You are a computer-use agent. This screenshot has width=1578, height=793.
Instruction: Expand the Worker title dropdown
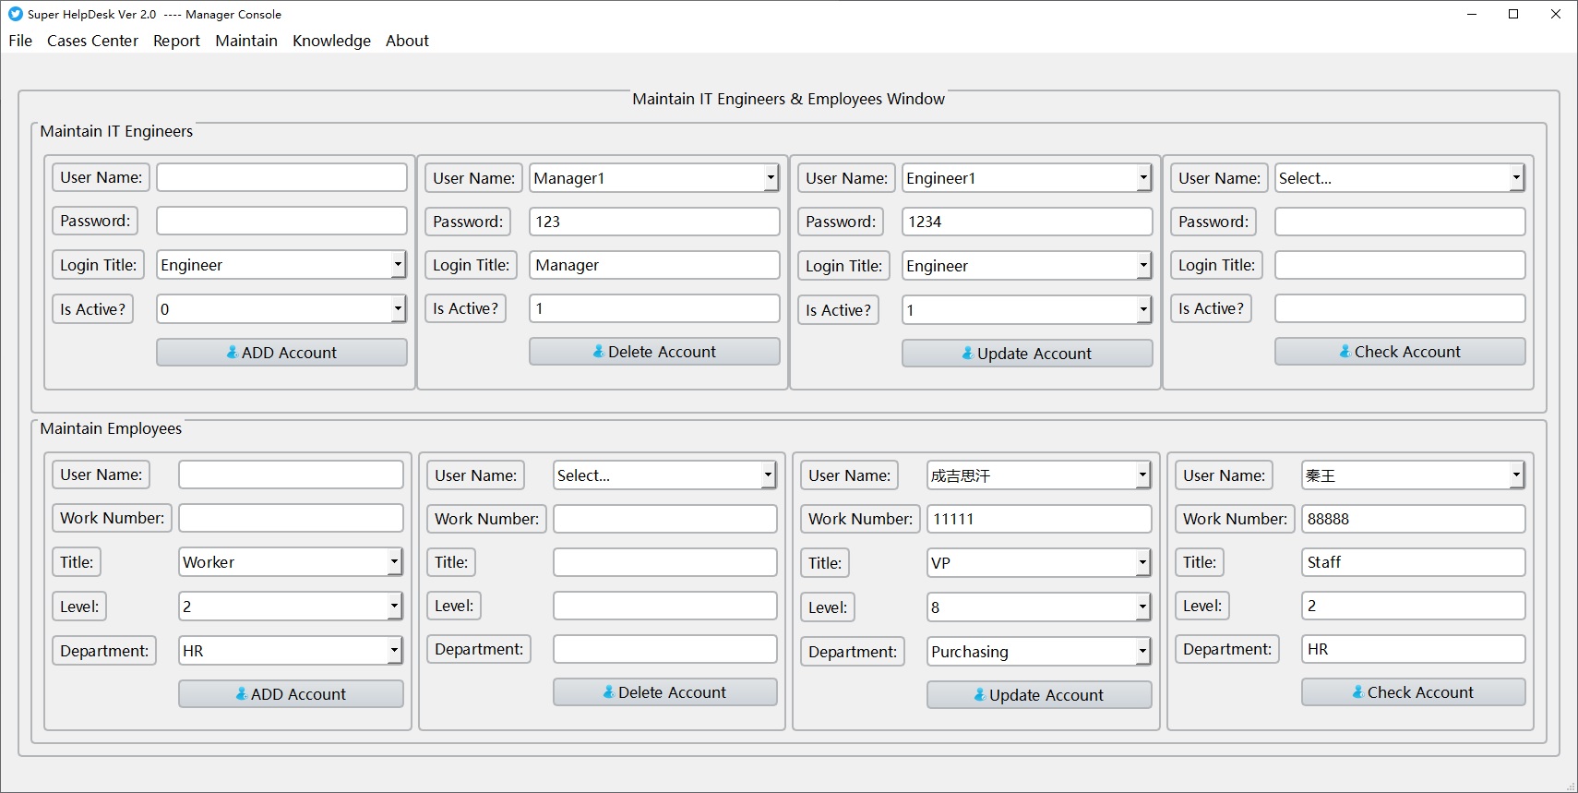click(394, 562)
